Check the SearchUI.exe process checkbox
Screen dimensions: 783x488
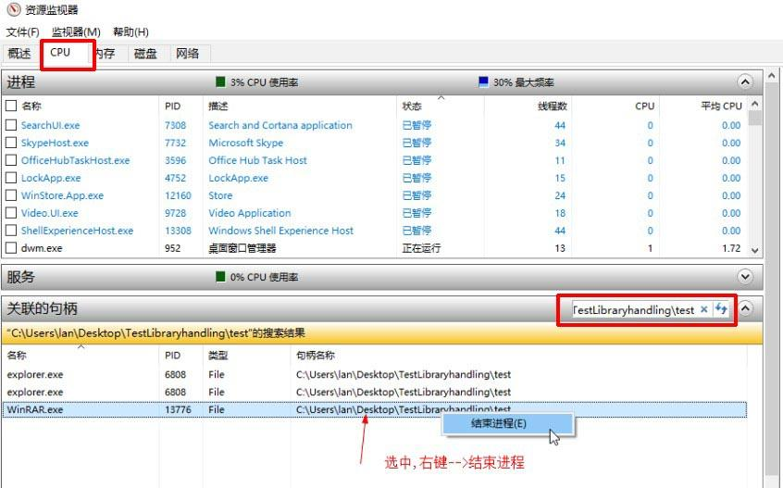tap(11, 126)
